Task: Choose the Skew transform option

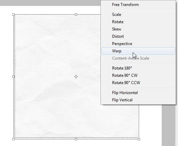Action: [138, 29]
